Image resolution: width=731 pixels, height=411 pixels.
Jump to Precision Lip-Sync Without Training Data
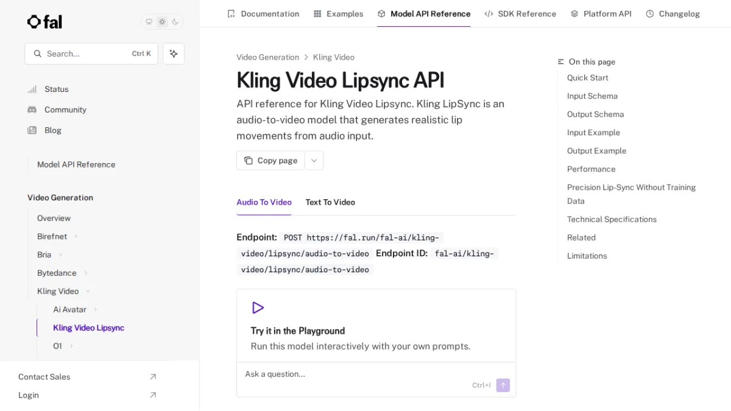(631, 194)
